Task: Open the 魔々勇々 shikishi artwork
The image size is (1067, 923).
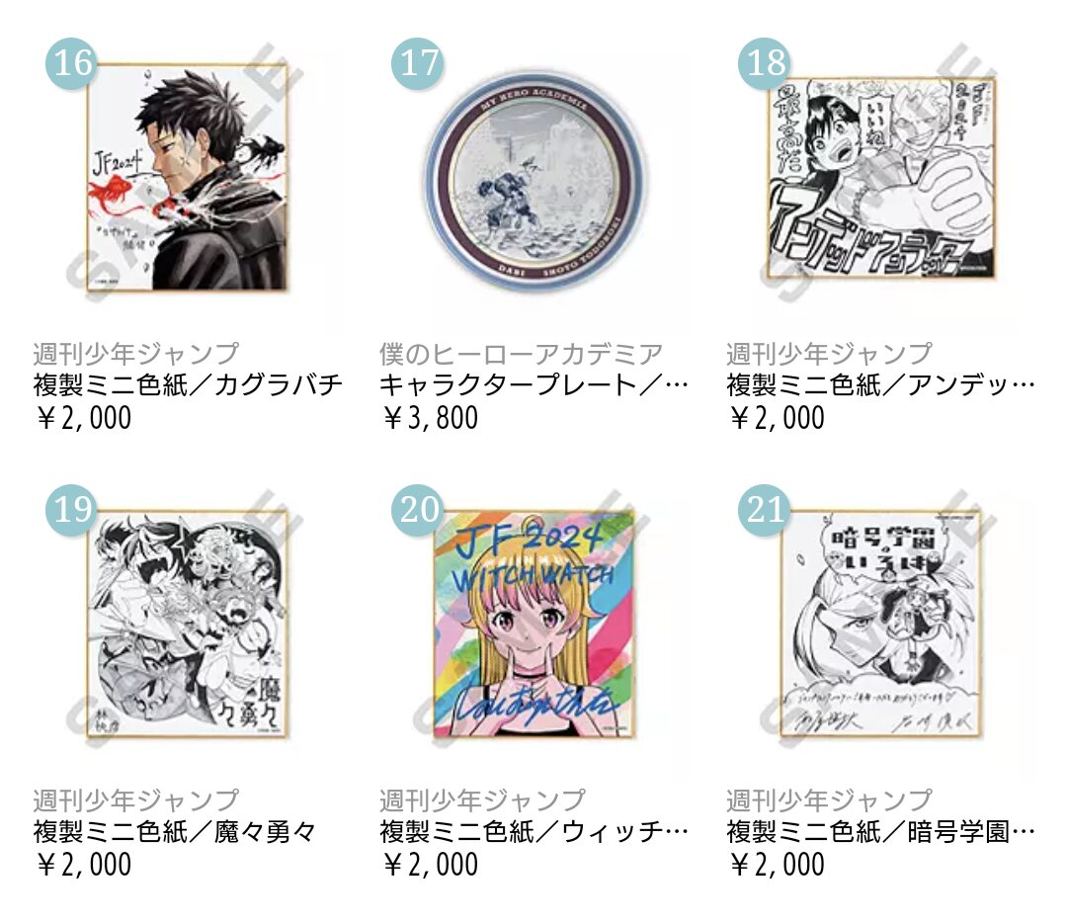Action: point(187,624)
